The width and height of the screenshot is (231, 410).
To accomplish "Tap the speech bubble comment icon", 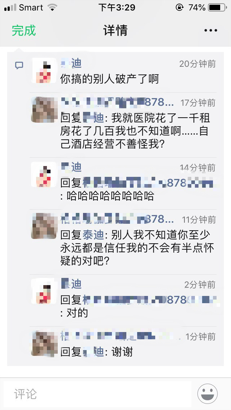I will pos(19,65).
